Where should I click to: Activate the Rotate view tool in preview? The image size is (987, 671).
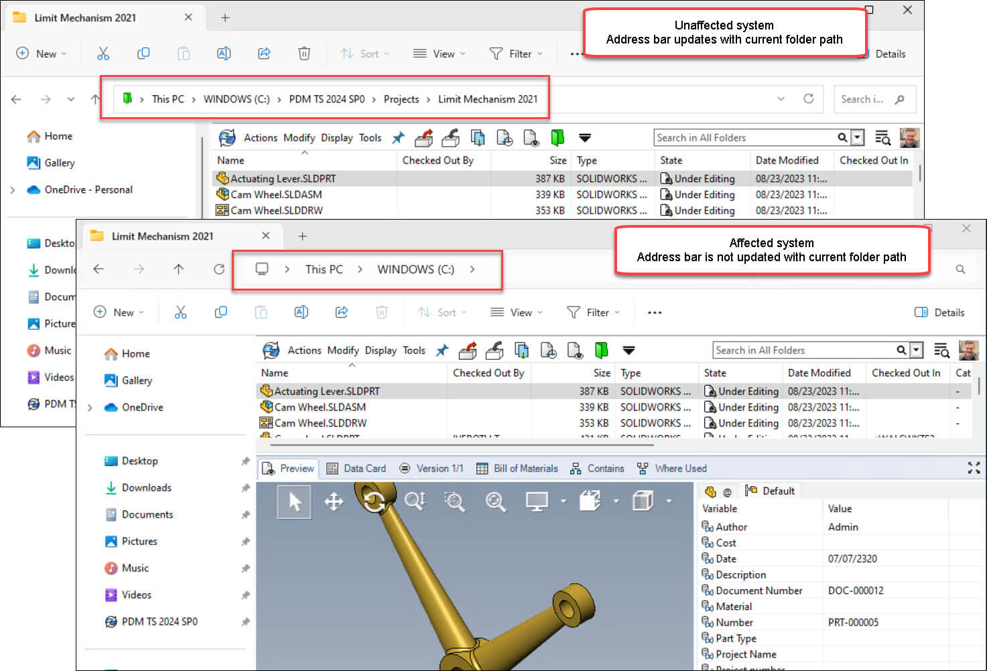point(374,502)
